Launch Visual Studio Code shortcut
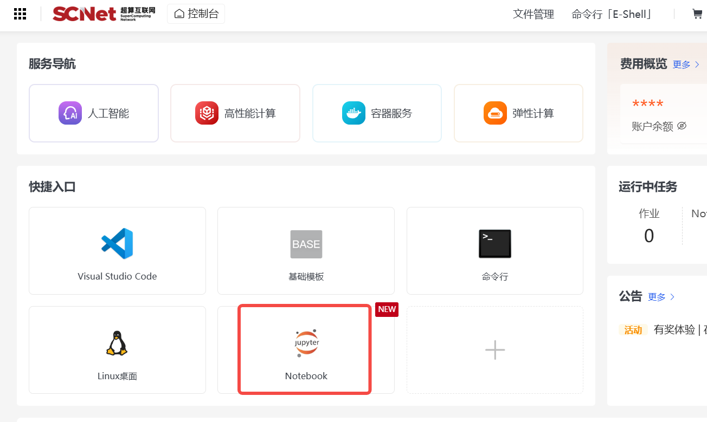This screenshot has width=707, height=422. coord(117,251)
